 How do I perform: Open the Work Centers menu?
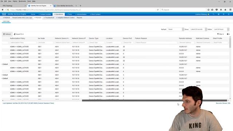tap(95, 14)
